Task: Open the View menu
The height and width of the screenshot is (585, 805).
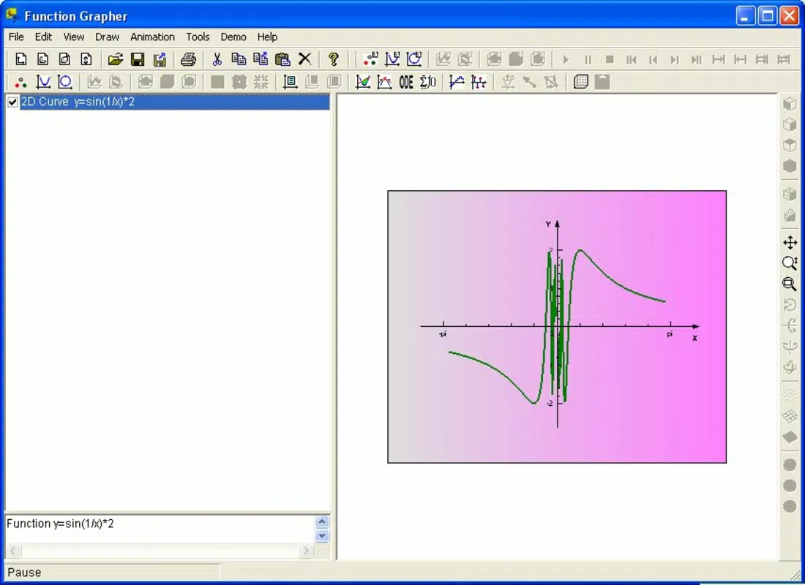Action: 73,37
